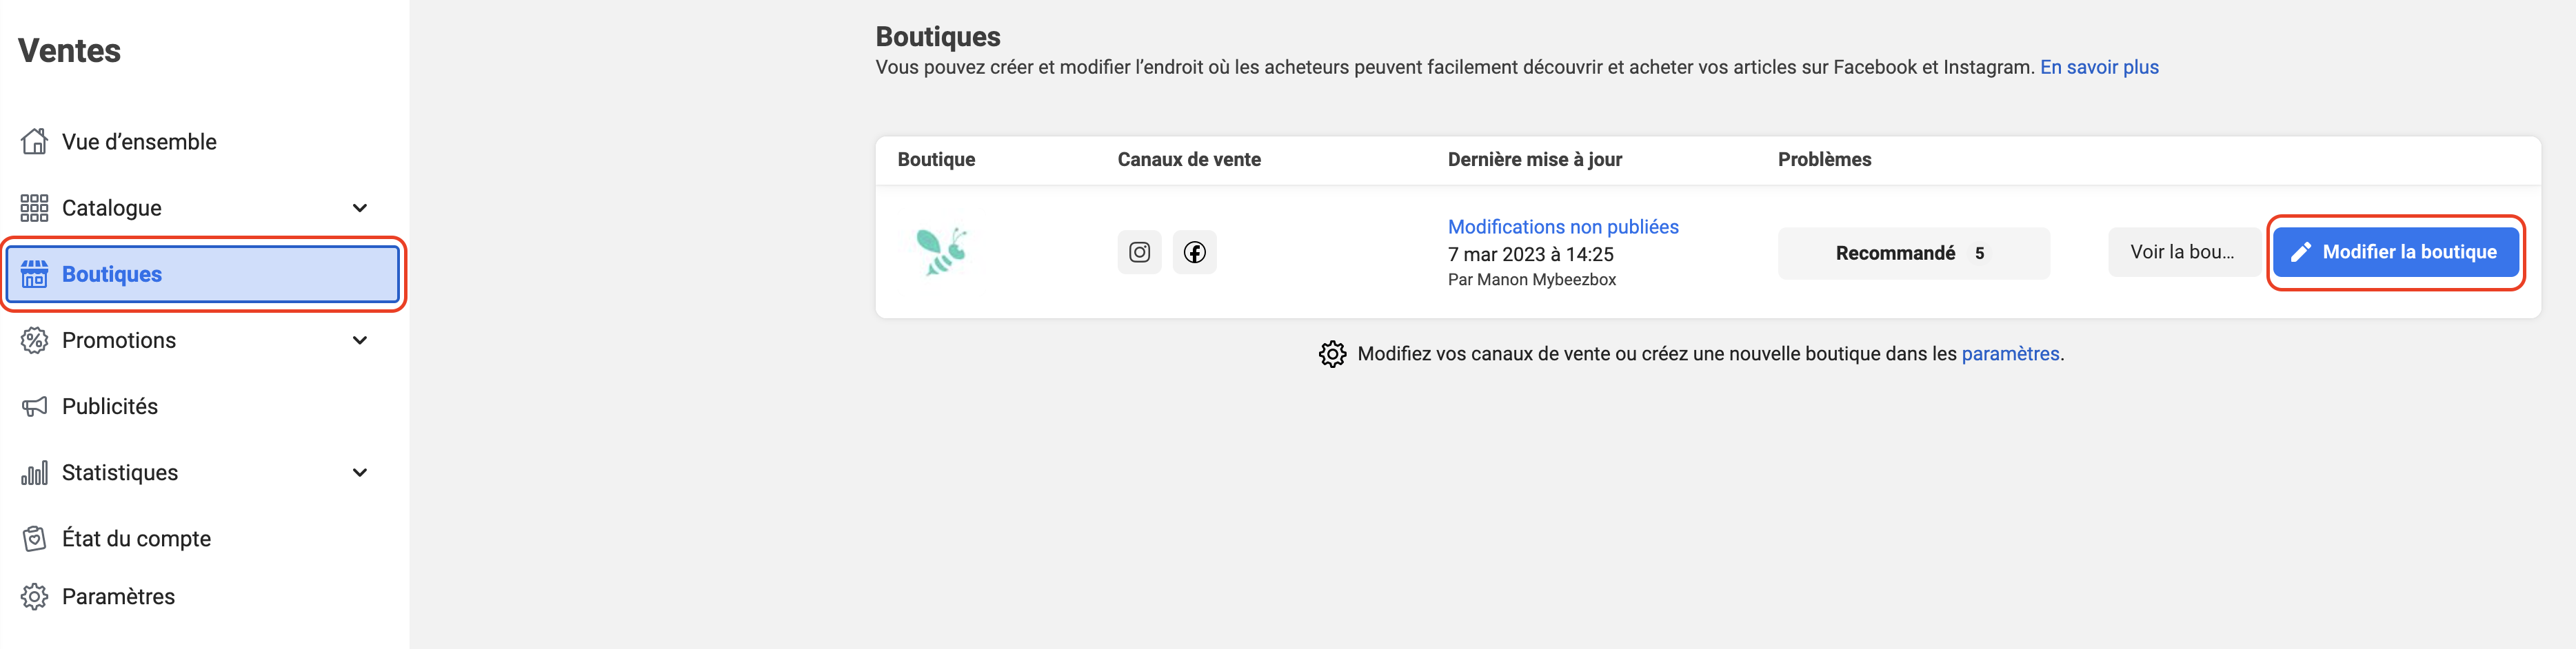Click the Boutiques page heading
The width and height of the screenshot is (2576, 649).
938,37
